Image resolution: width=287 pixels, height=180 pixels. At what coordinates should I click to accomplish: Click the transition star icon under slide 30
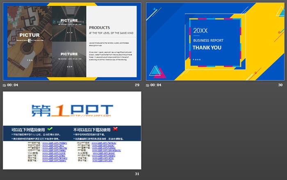[x=148, y=85]
